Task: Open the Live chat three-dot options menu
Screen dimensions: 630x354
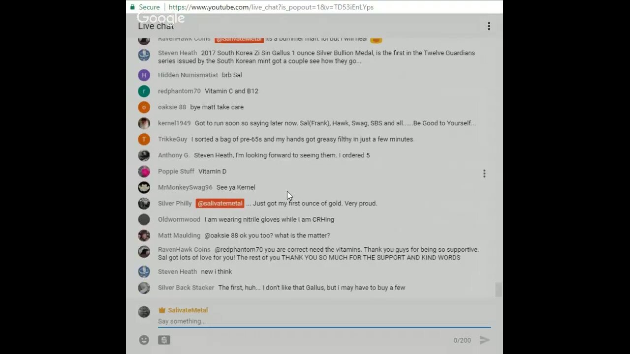Action: (x=489, y=26)
